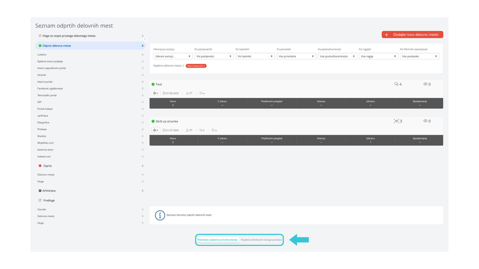Click the Novo stage column of Test job
Screen dimensions: 479x269
tap(173, 103)
